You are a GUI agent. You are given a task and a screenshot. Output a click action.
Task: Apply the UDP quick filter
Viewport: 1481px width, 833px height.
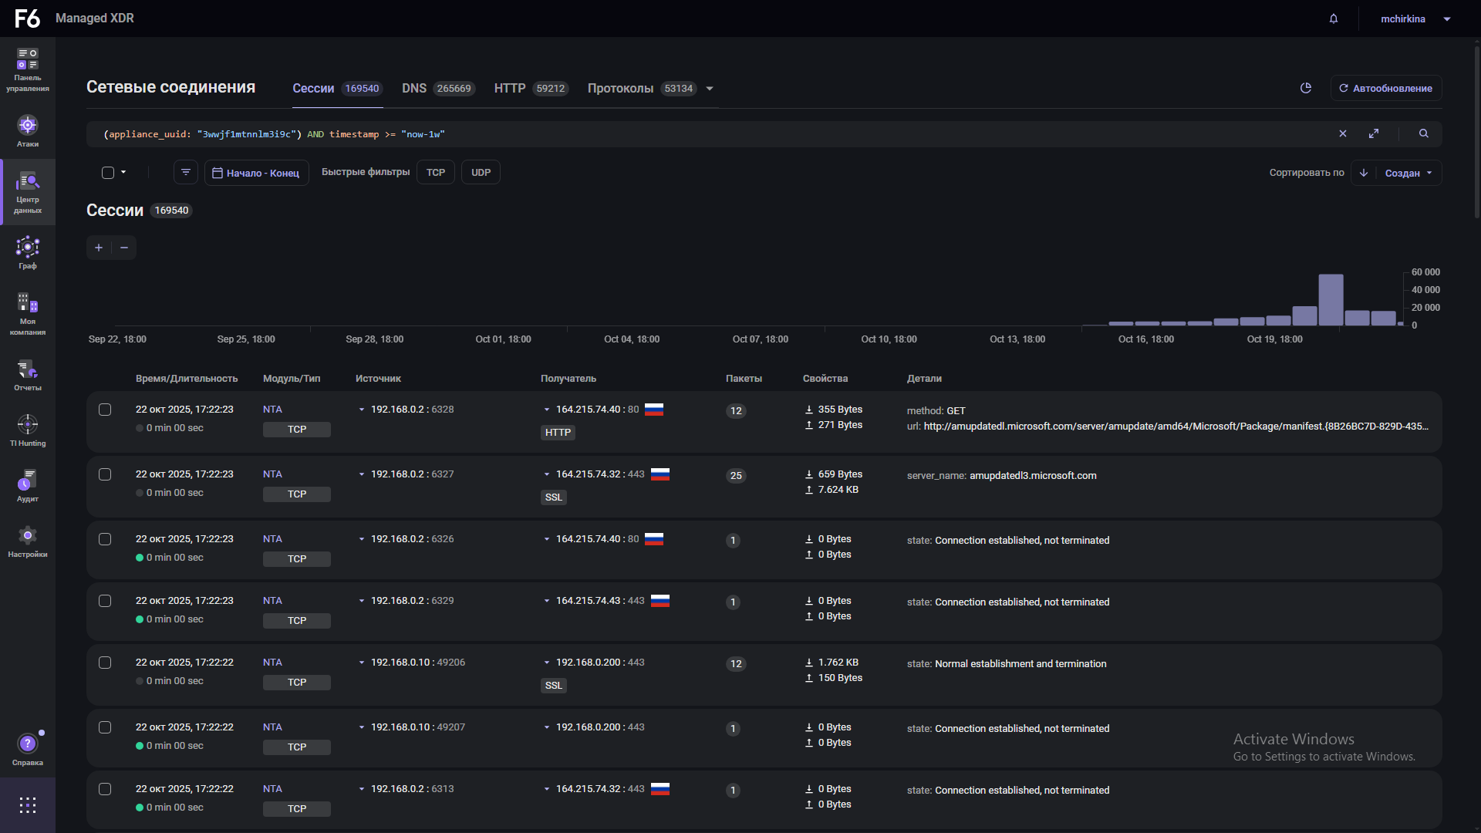(481, 172)
